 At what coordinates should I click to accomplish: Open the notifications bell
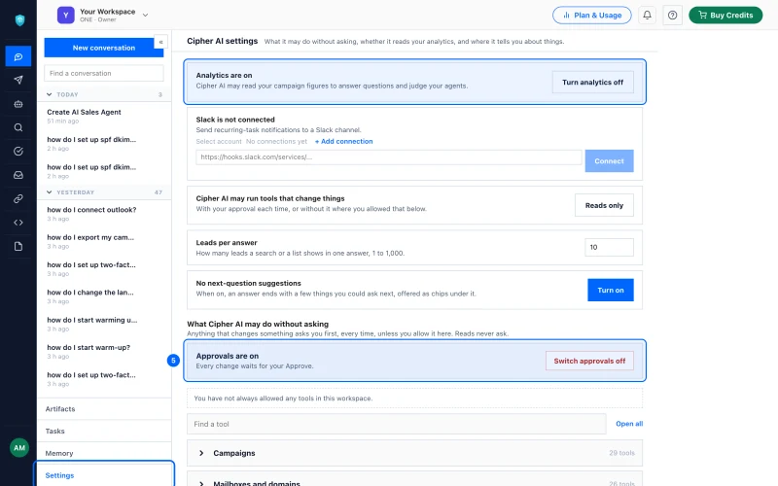pos(647,15)
